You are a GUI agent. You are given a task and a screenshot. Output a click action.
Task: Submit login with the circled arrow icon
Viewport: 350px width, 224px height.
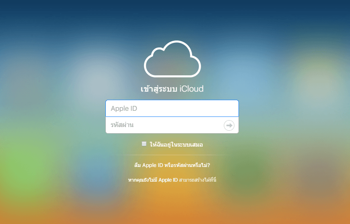(x=229, y=125)
